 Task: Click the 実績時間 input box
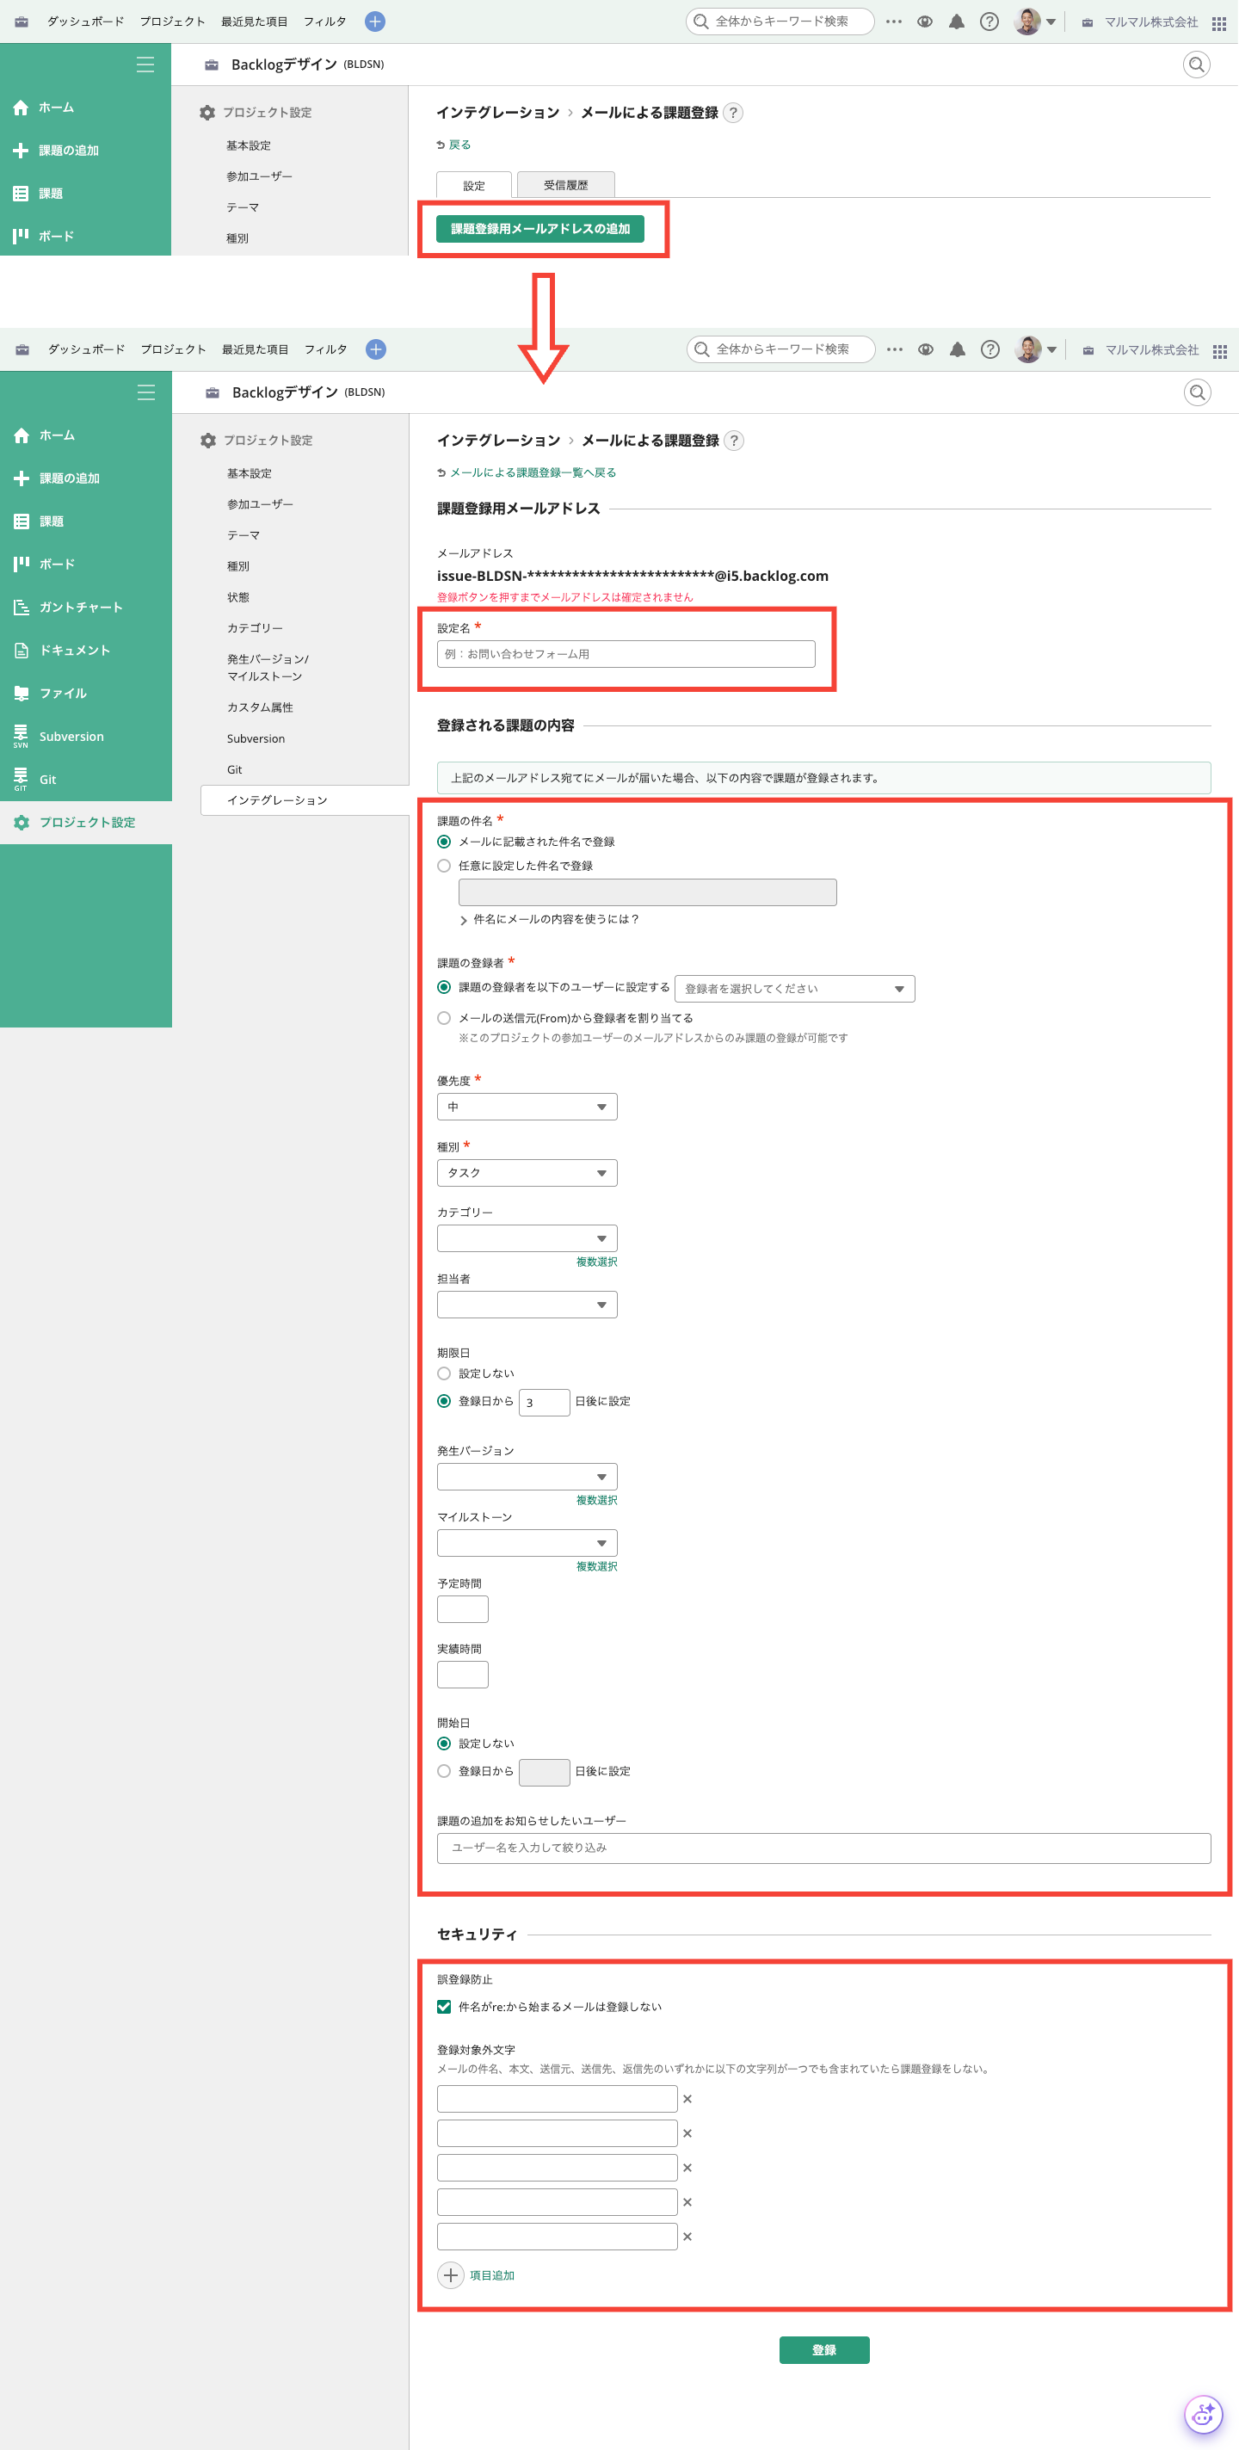click(x=463, y=1675)
